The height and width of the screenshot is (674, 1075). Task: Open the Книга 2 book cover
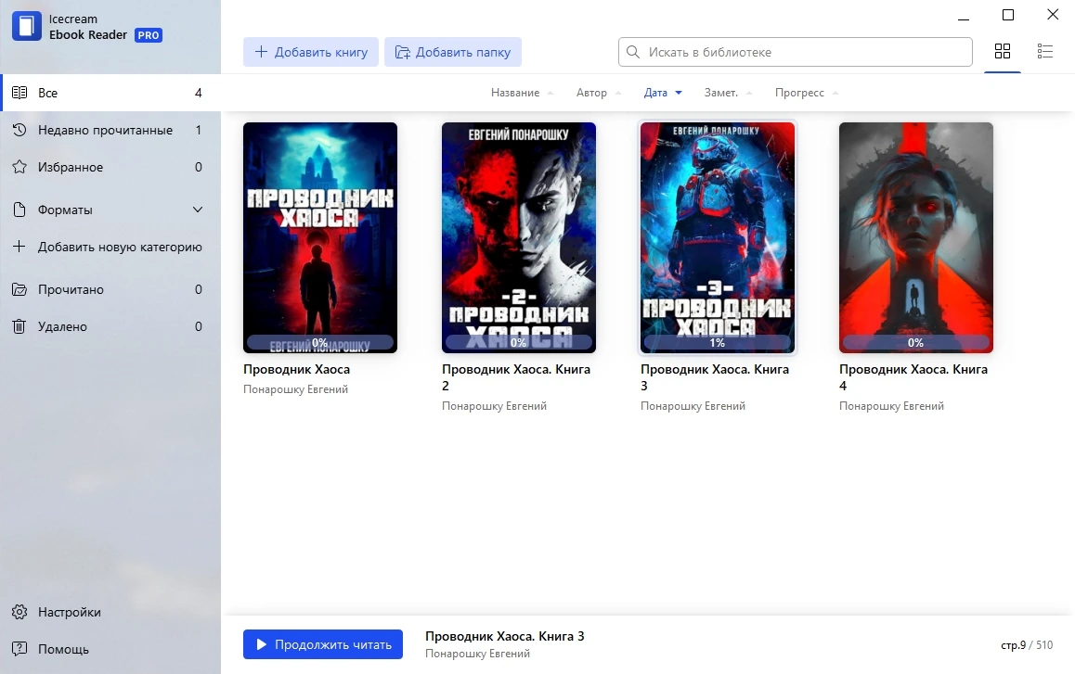coord(519,237)
